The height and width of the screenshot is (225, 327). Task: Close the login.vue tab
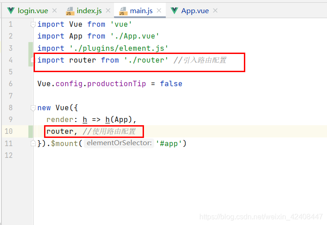(x=54, y=10)
